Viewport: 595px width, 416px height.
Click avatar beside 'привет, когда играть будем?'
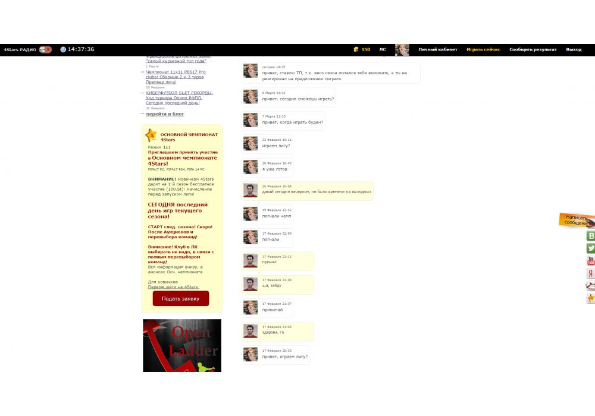[250, 120]
